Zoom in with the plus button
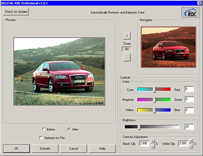The height and width of the screenshot is (156, 203). click(x=127, y=36)
